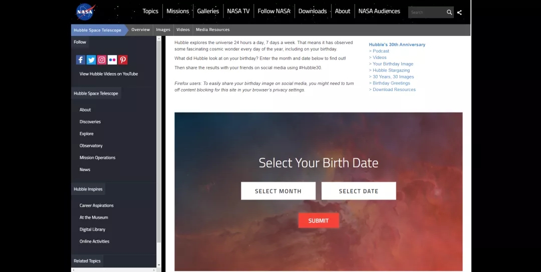The image size is (541, 272).
Task: Click the Hubble's 30th Anniversary heading link
Action: [397, 44]
